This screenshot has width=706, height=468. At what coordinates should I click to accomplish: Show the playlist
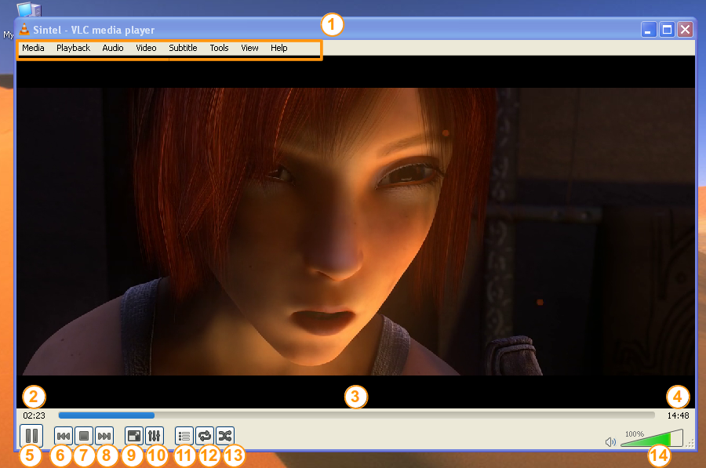click(184, 436)
